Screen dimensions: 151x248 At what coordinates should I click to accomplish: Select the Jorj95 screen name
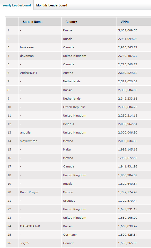click(24, 243)
